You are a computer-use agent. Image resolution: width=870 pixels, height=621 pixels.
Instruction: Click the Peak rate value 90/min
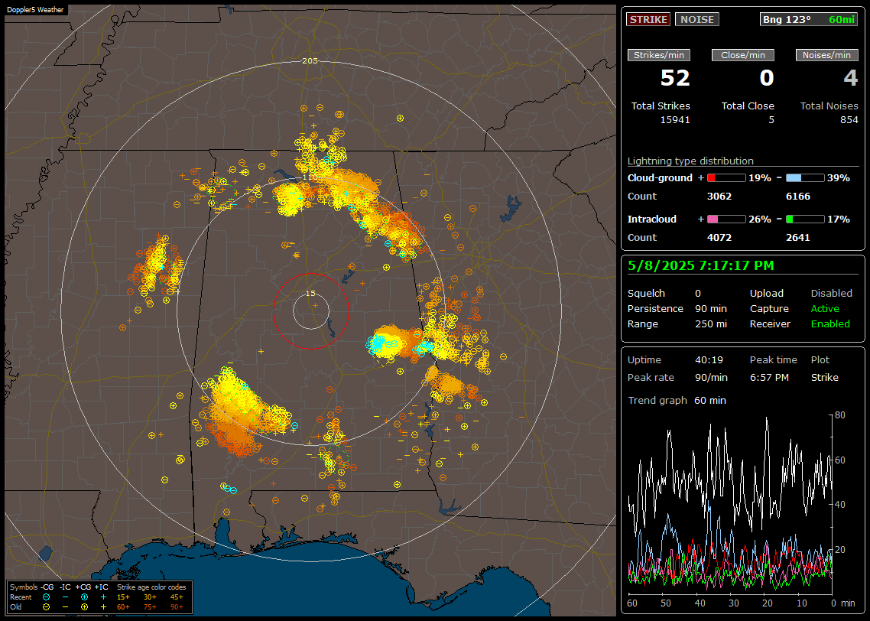tap(711, 377)
